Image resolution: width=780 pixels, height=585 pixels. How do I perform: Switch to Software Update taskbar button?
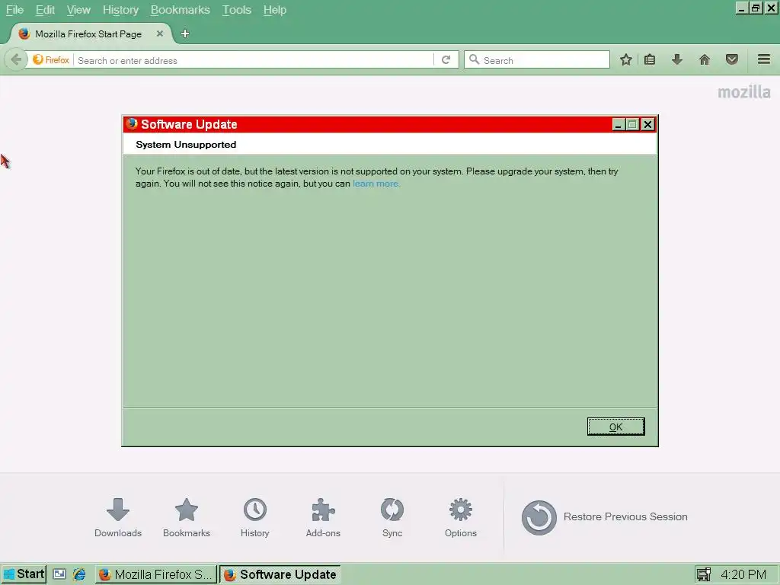pos(280,574)
